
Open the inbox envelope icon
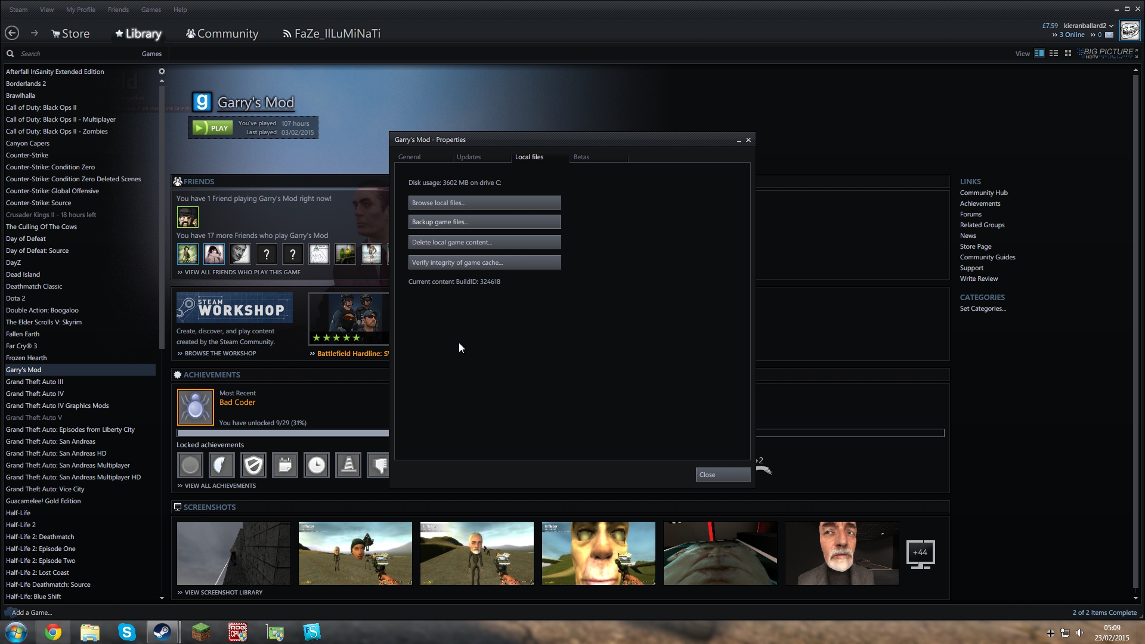(1109, 35)
